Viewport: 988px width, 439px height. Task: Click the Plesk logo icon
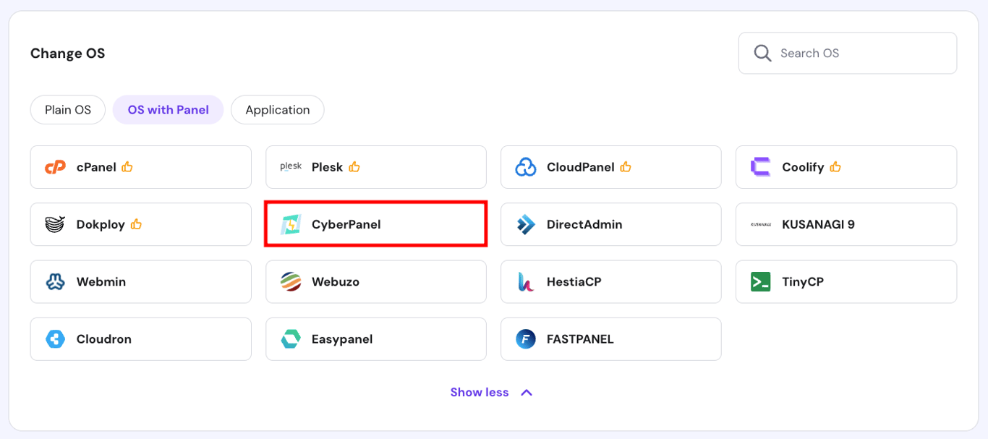[x=290, y=166]
